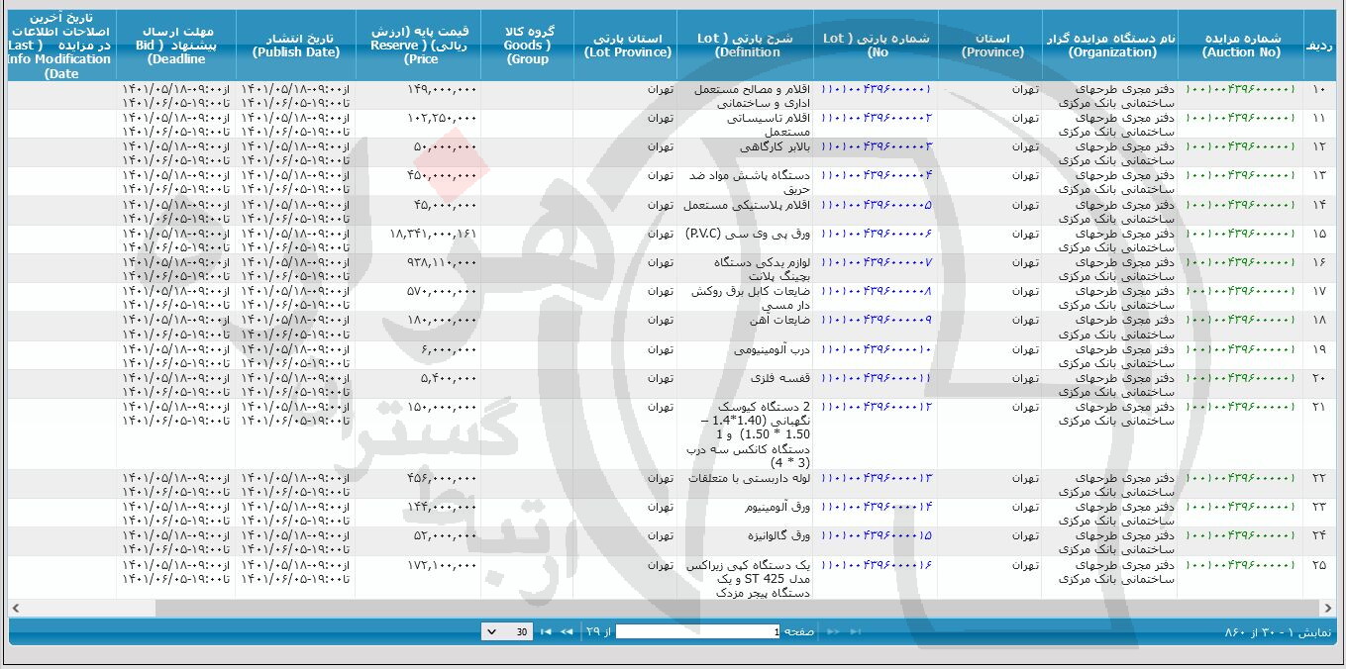Click the horizontal scrollbar's left arrow

[15, 607]
